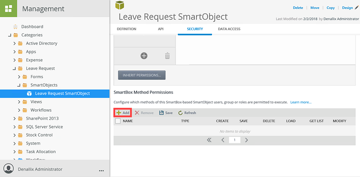This screenshot has width=360, height=177.
Task: Click the Expense folder icon
Action: 20,60
